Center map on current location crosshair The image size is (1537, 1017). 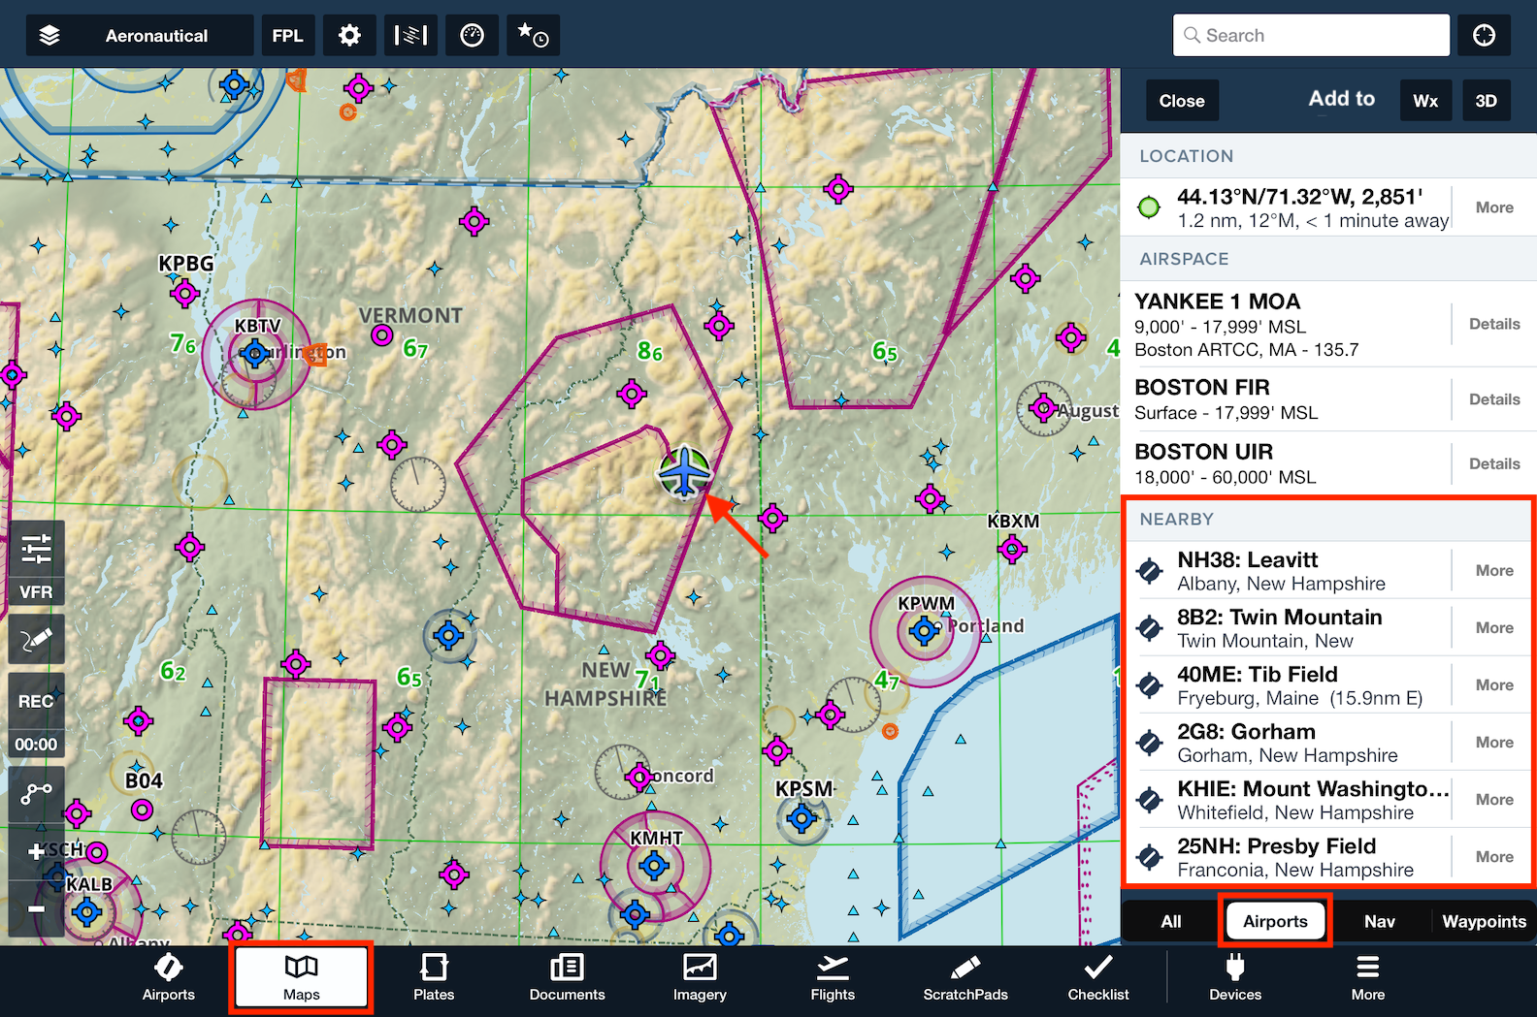[x=1484, y=36]
